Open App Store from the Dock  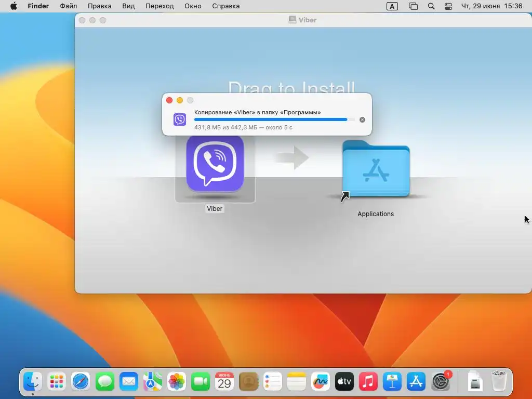[416, 382]
